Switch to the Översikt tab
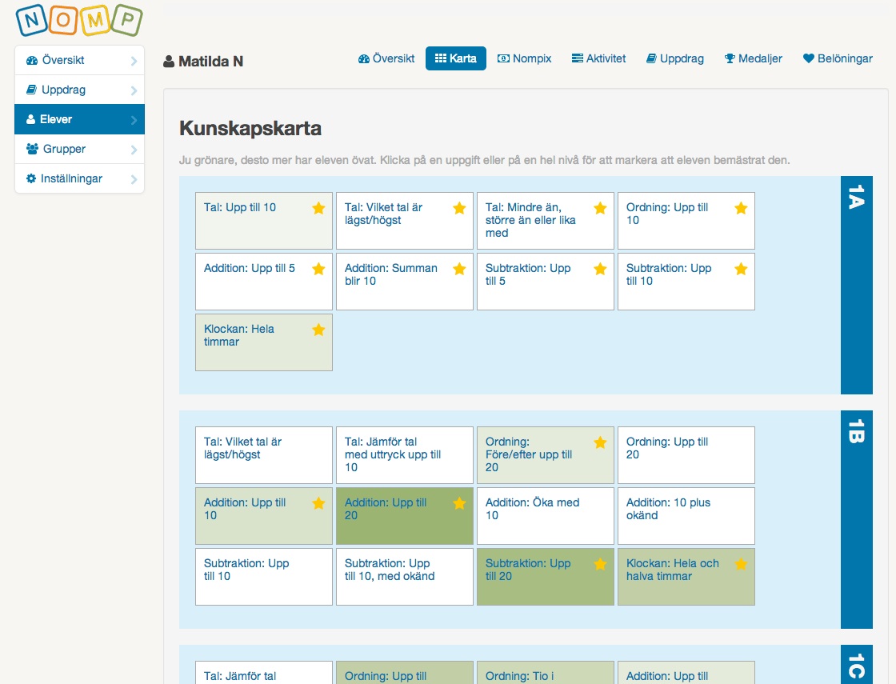 click(386, 58)
